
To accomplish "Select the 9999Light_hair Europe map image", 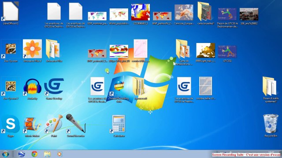I will pyautogui.click(x=206, y=50).
